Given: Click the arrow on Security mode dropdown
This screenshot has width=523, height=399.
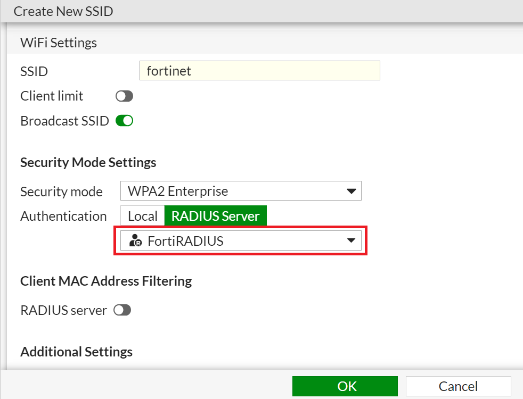Looking at the screenshot, I should (350, 191).
